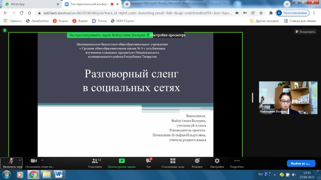
Task: Open Chrome extensions puzzle icon
Action: [x=271, y=13]
